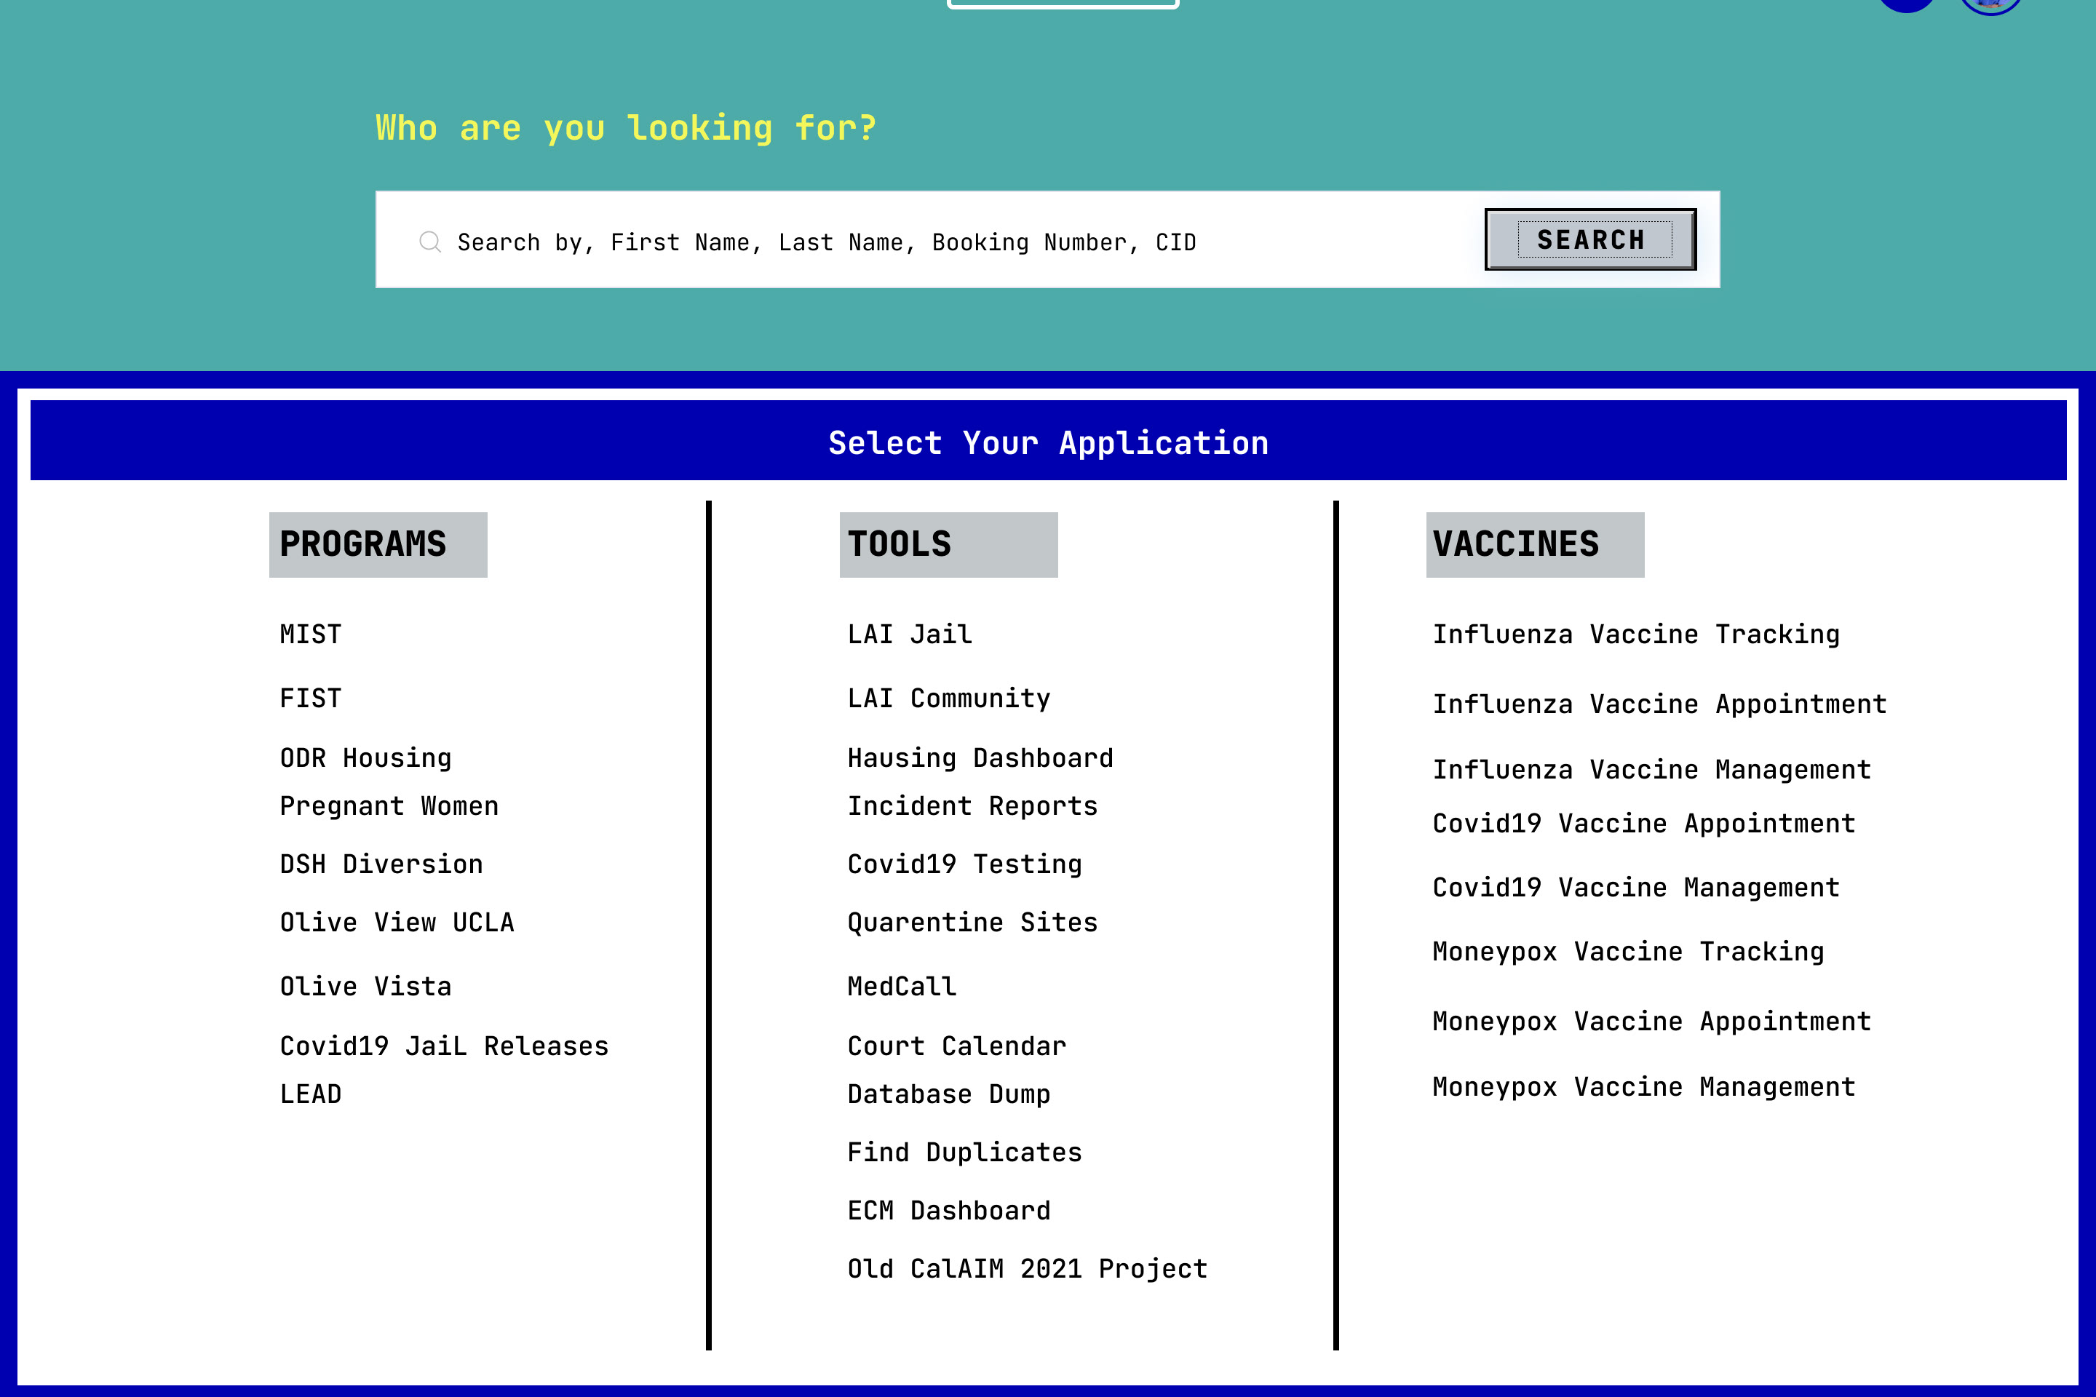Click the 'Who are you looking for?' heading
The image size is (2096, 1397).
(626, 128)
